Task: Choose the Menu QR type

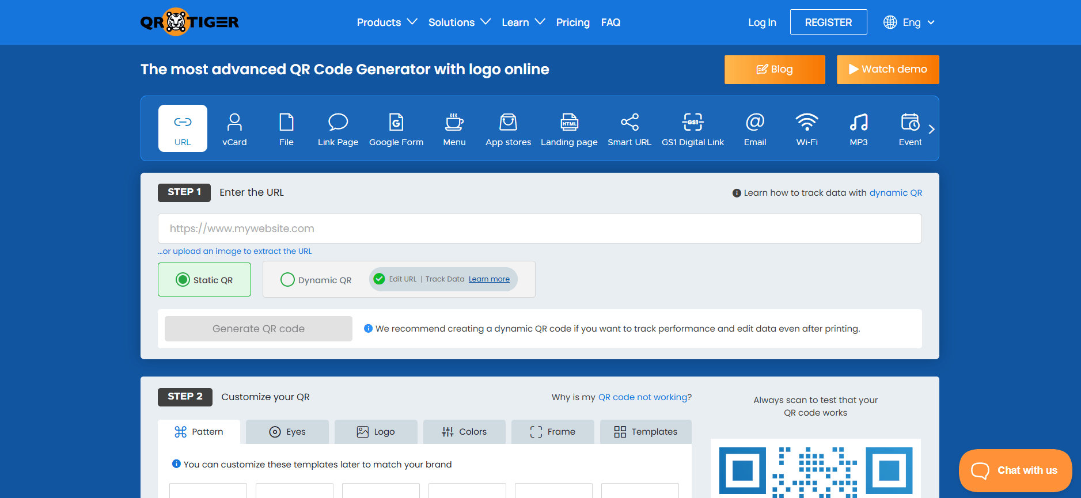Action: 454,128
